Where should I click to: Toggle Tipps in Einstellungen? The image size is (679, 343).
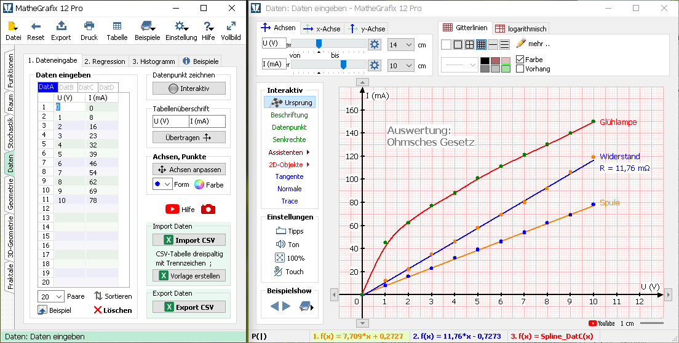(289, 231)
